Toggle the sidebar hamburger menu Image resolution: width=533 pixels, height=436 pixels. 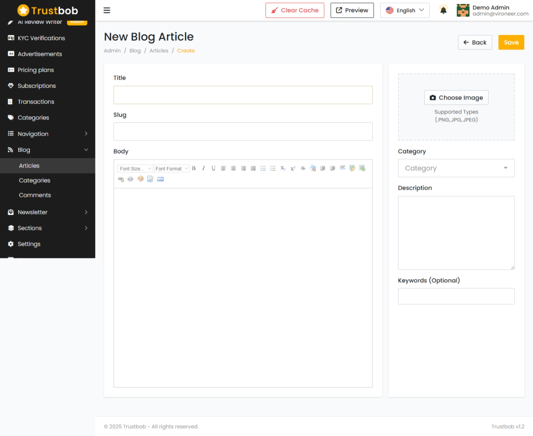point(107,10)
